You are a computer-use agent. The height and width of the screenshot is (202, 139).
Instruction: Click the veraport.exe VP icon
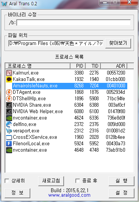pos(9,131)
